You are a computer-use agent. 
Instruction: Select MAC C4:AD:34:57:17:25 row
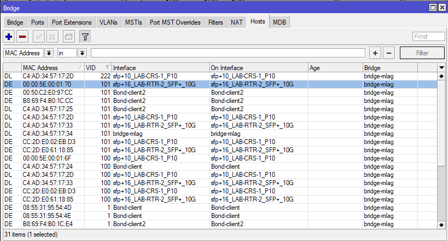pyautogui.click(x=220, y=109)
